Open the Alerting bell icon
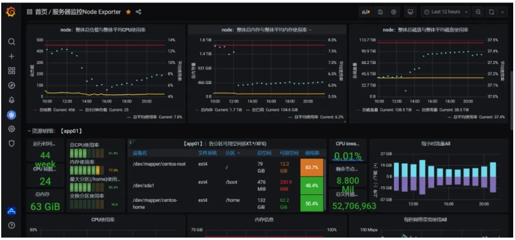Screen dimensions: 515x240 coord(11,100)
